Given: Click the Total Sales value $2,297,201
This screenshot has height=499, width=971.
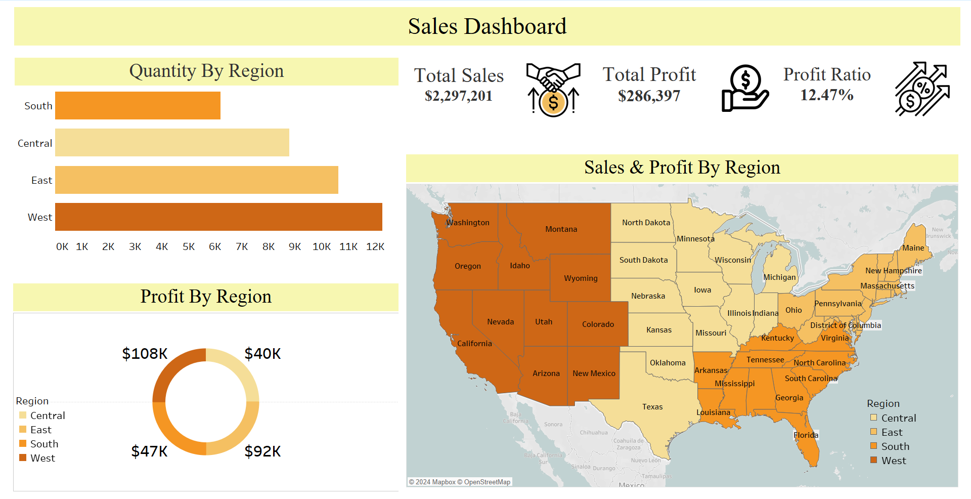Looking at the screenshot, I should (458, 96).
